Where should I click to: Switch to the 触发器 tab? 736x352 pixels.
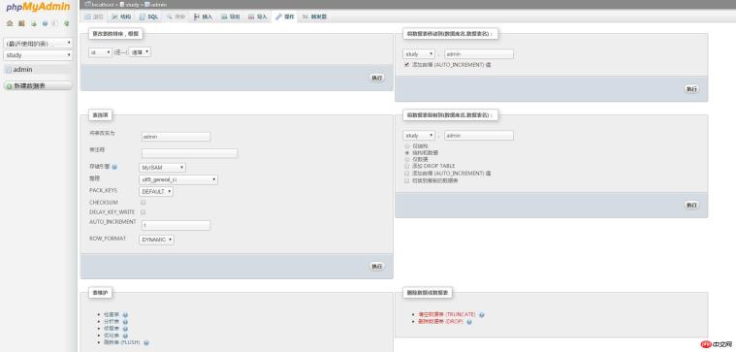click(314, 16)
